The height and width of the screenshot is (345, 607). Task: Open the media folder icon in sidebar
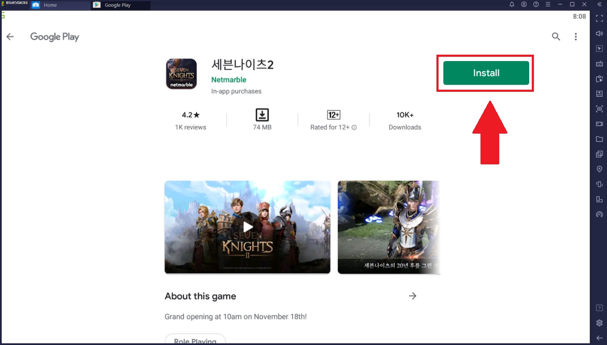click(x=599, y=139)
